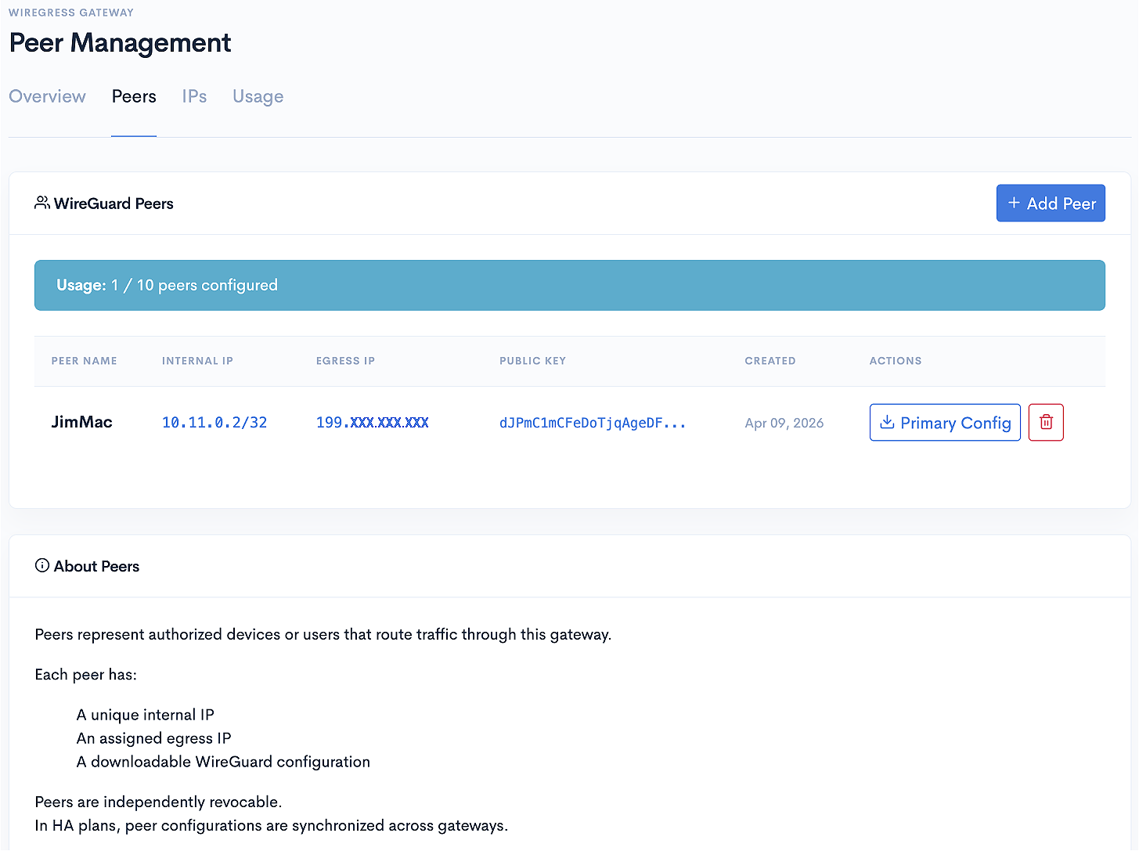Click the WireGuard Peers group icon
1139x851 pixels.
pyautogui.click(x=42, y=202)
